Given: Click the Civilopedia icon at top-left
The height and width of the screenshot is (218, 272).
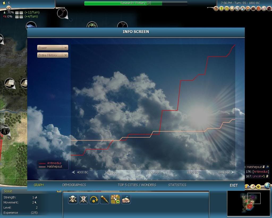Looking at the screenshot, I should click(x=8, y=8).
